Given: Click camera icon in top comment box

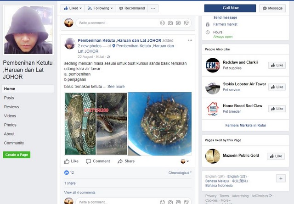Looking at the screenshot, I should [x=170, y=23].
